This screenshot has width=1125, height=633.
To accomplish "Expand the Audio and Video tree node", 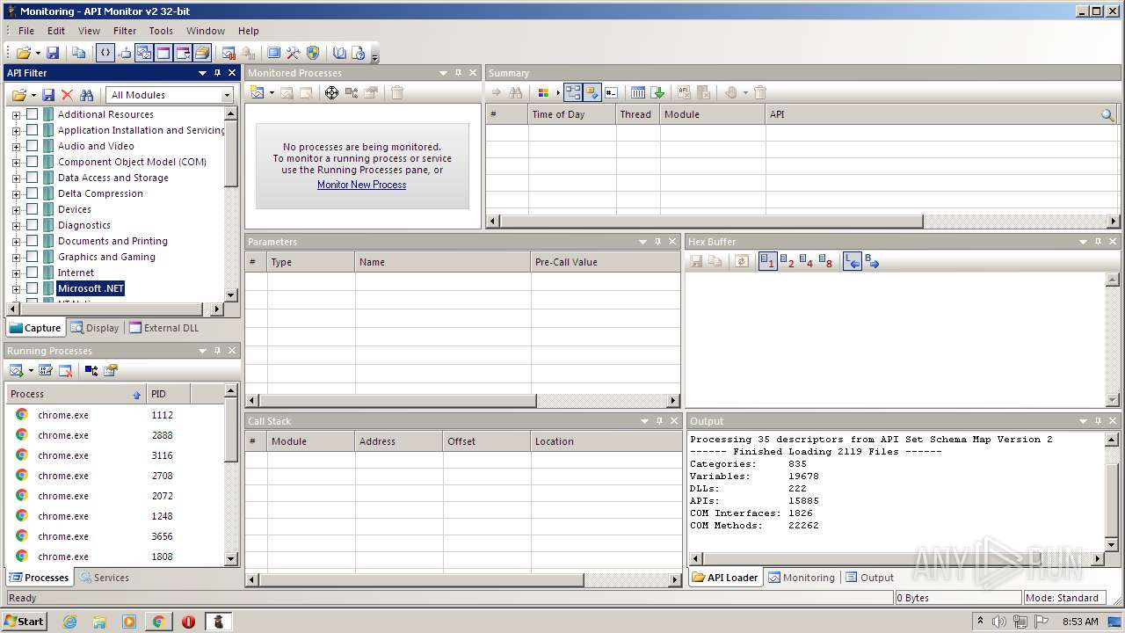I will pos(16,146).
